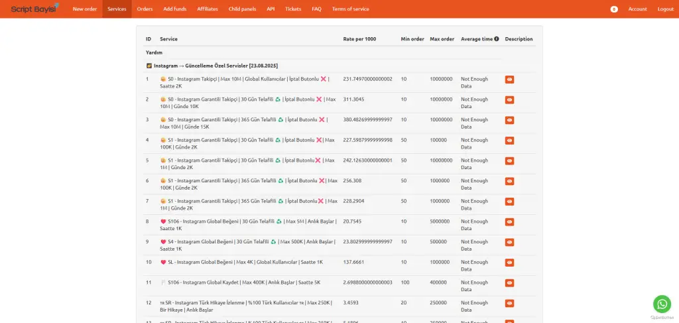Click Logout
This screenshot has width=679, height=323.
[666, 9]
